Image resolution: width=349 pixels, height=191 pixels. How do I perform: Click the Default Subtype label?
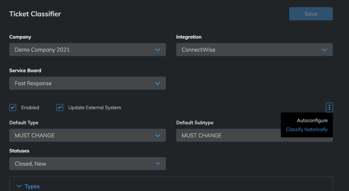[195, 123]
